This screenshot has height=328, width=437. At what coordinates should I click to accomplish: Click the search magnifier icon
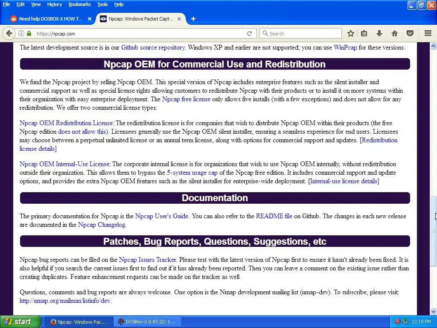click(265, 33)
